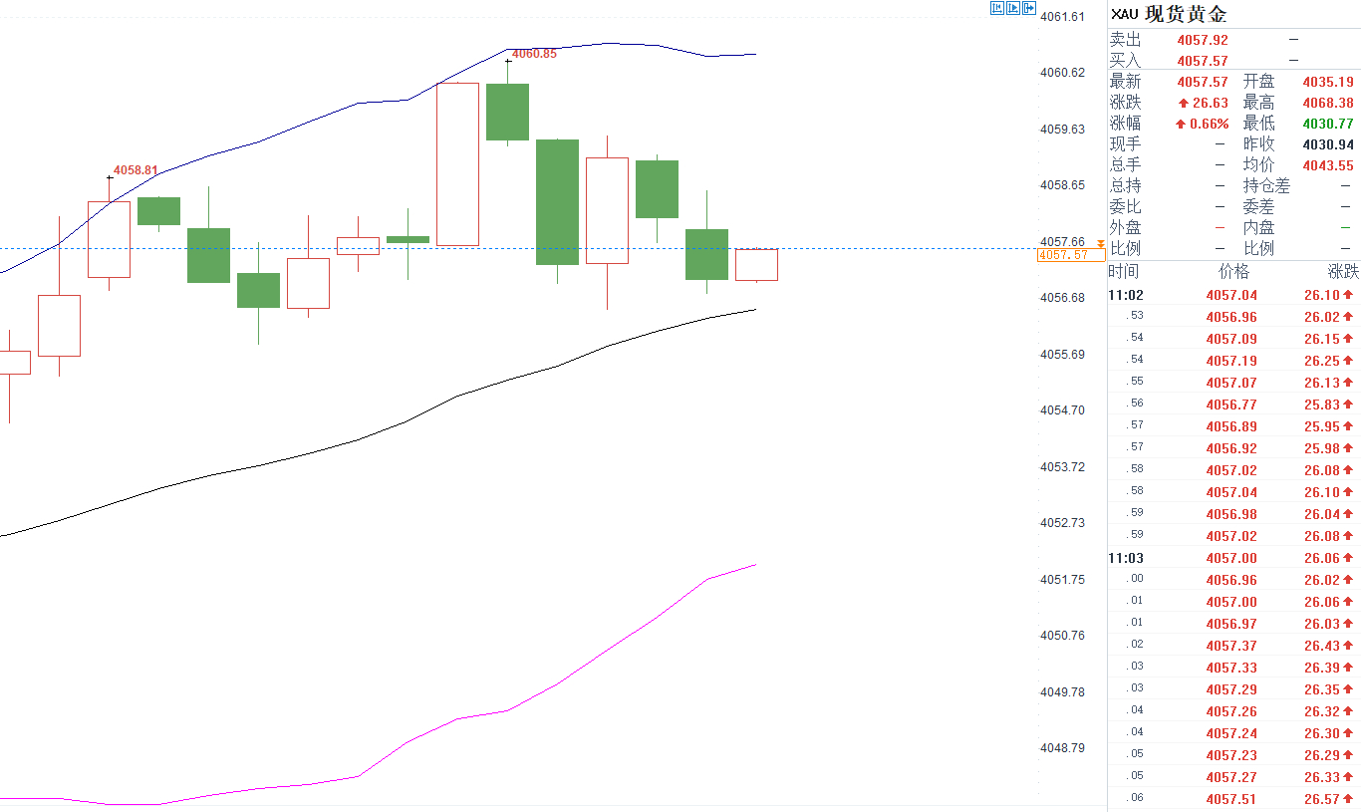Click the percentage change 0.66%
The height and width of the screenshot is (812, 1361).
(1210, 124)
